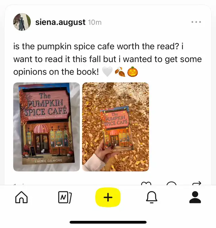Tap the fallen leaves emoji in post
This screenshot has height=228, width=216.
pos(120,72)
